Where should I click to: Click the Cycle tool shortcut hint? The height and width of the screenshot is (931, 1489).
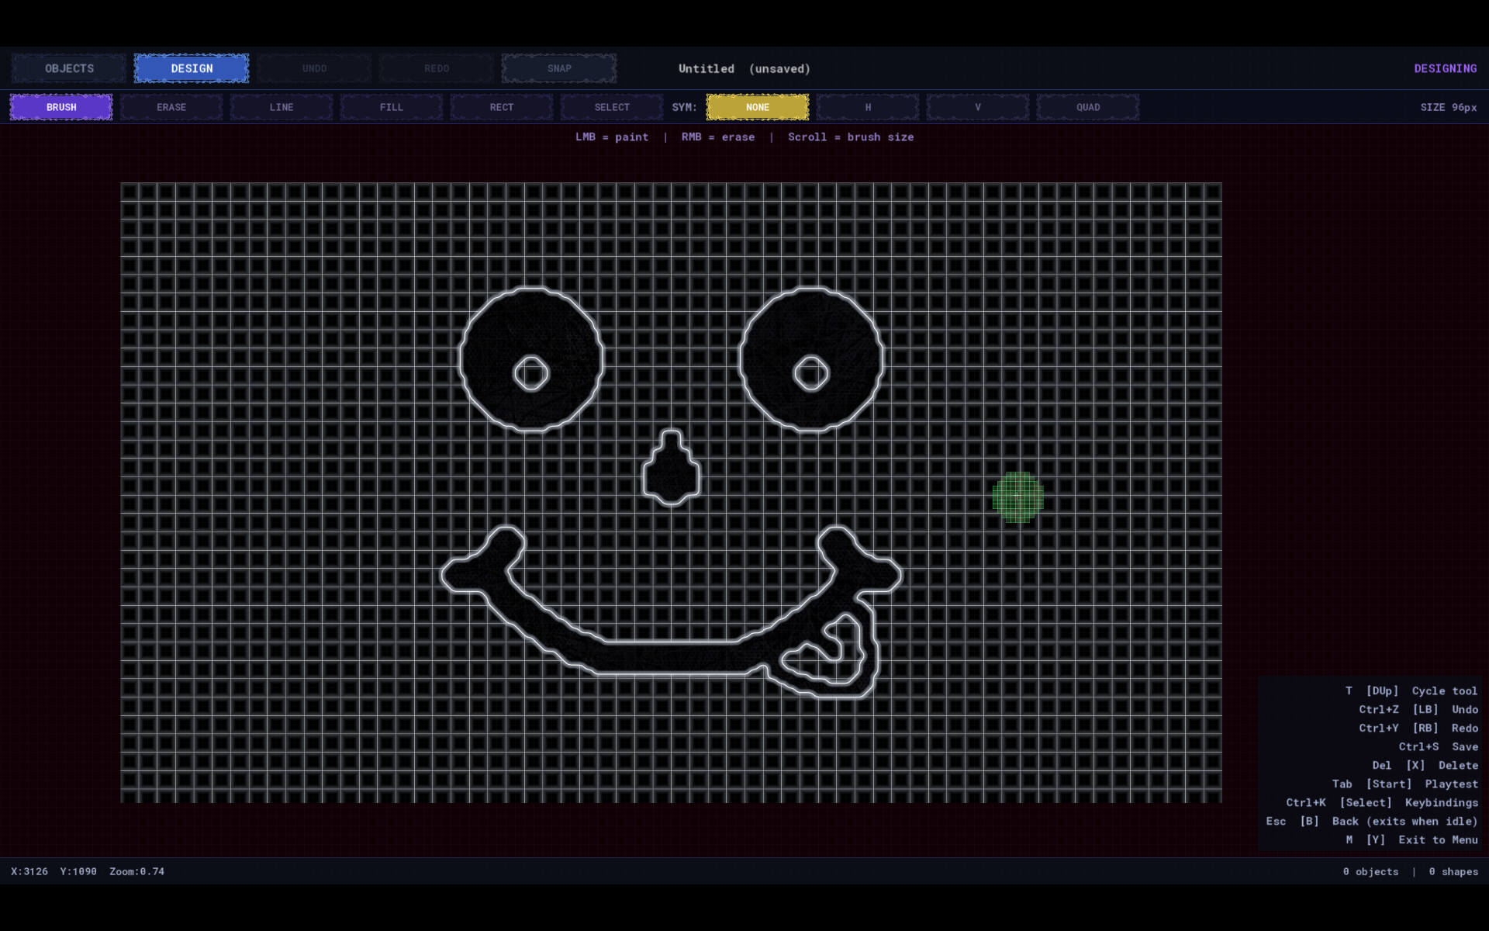tap(1411, 690)
